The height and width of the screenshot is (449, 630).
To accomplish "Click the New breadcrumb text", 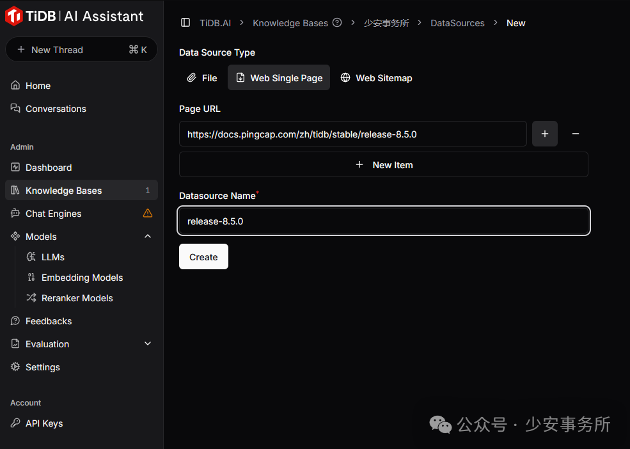I will (516, 23).
